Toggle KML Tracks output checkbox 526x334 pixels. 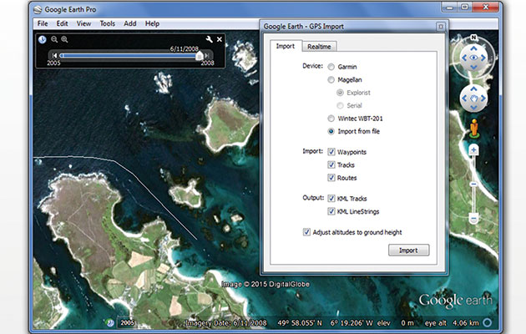331,198
